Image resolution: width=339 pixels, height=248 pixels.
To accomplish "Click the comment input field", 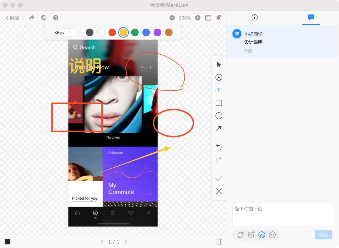I will [x=282, y=214].
